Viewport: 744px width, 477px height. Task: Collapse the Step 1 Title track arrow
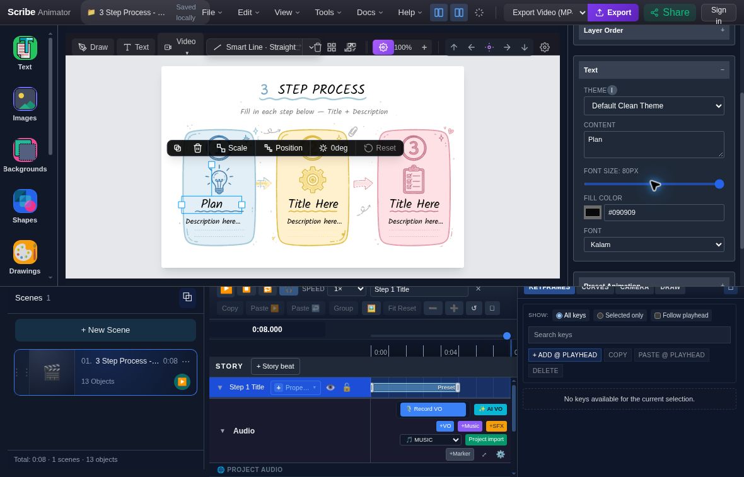(x=220, y=388)
